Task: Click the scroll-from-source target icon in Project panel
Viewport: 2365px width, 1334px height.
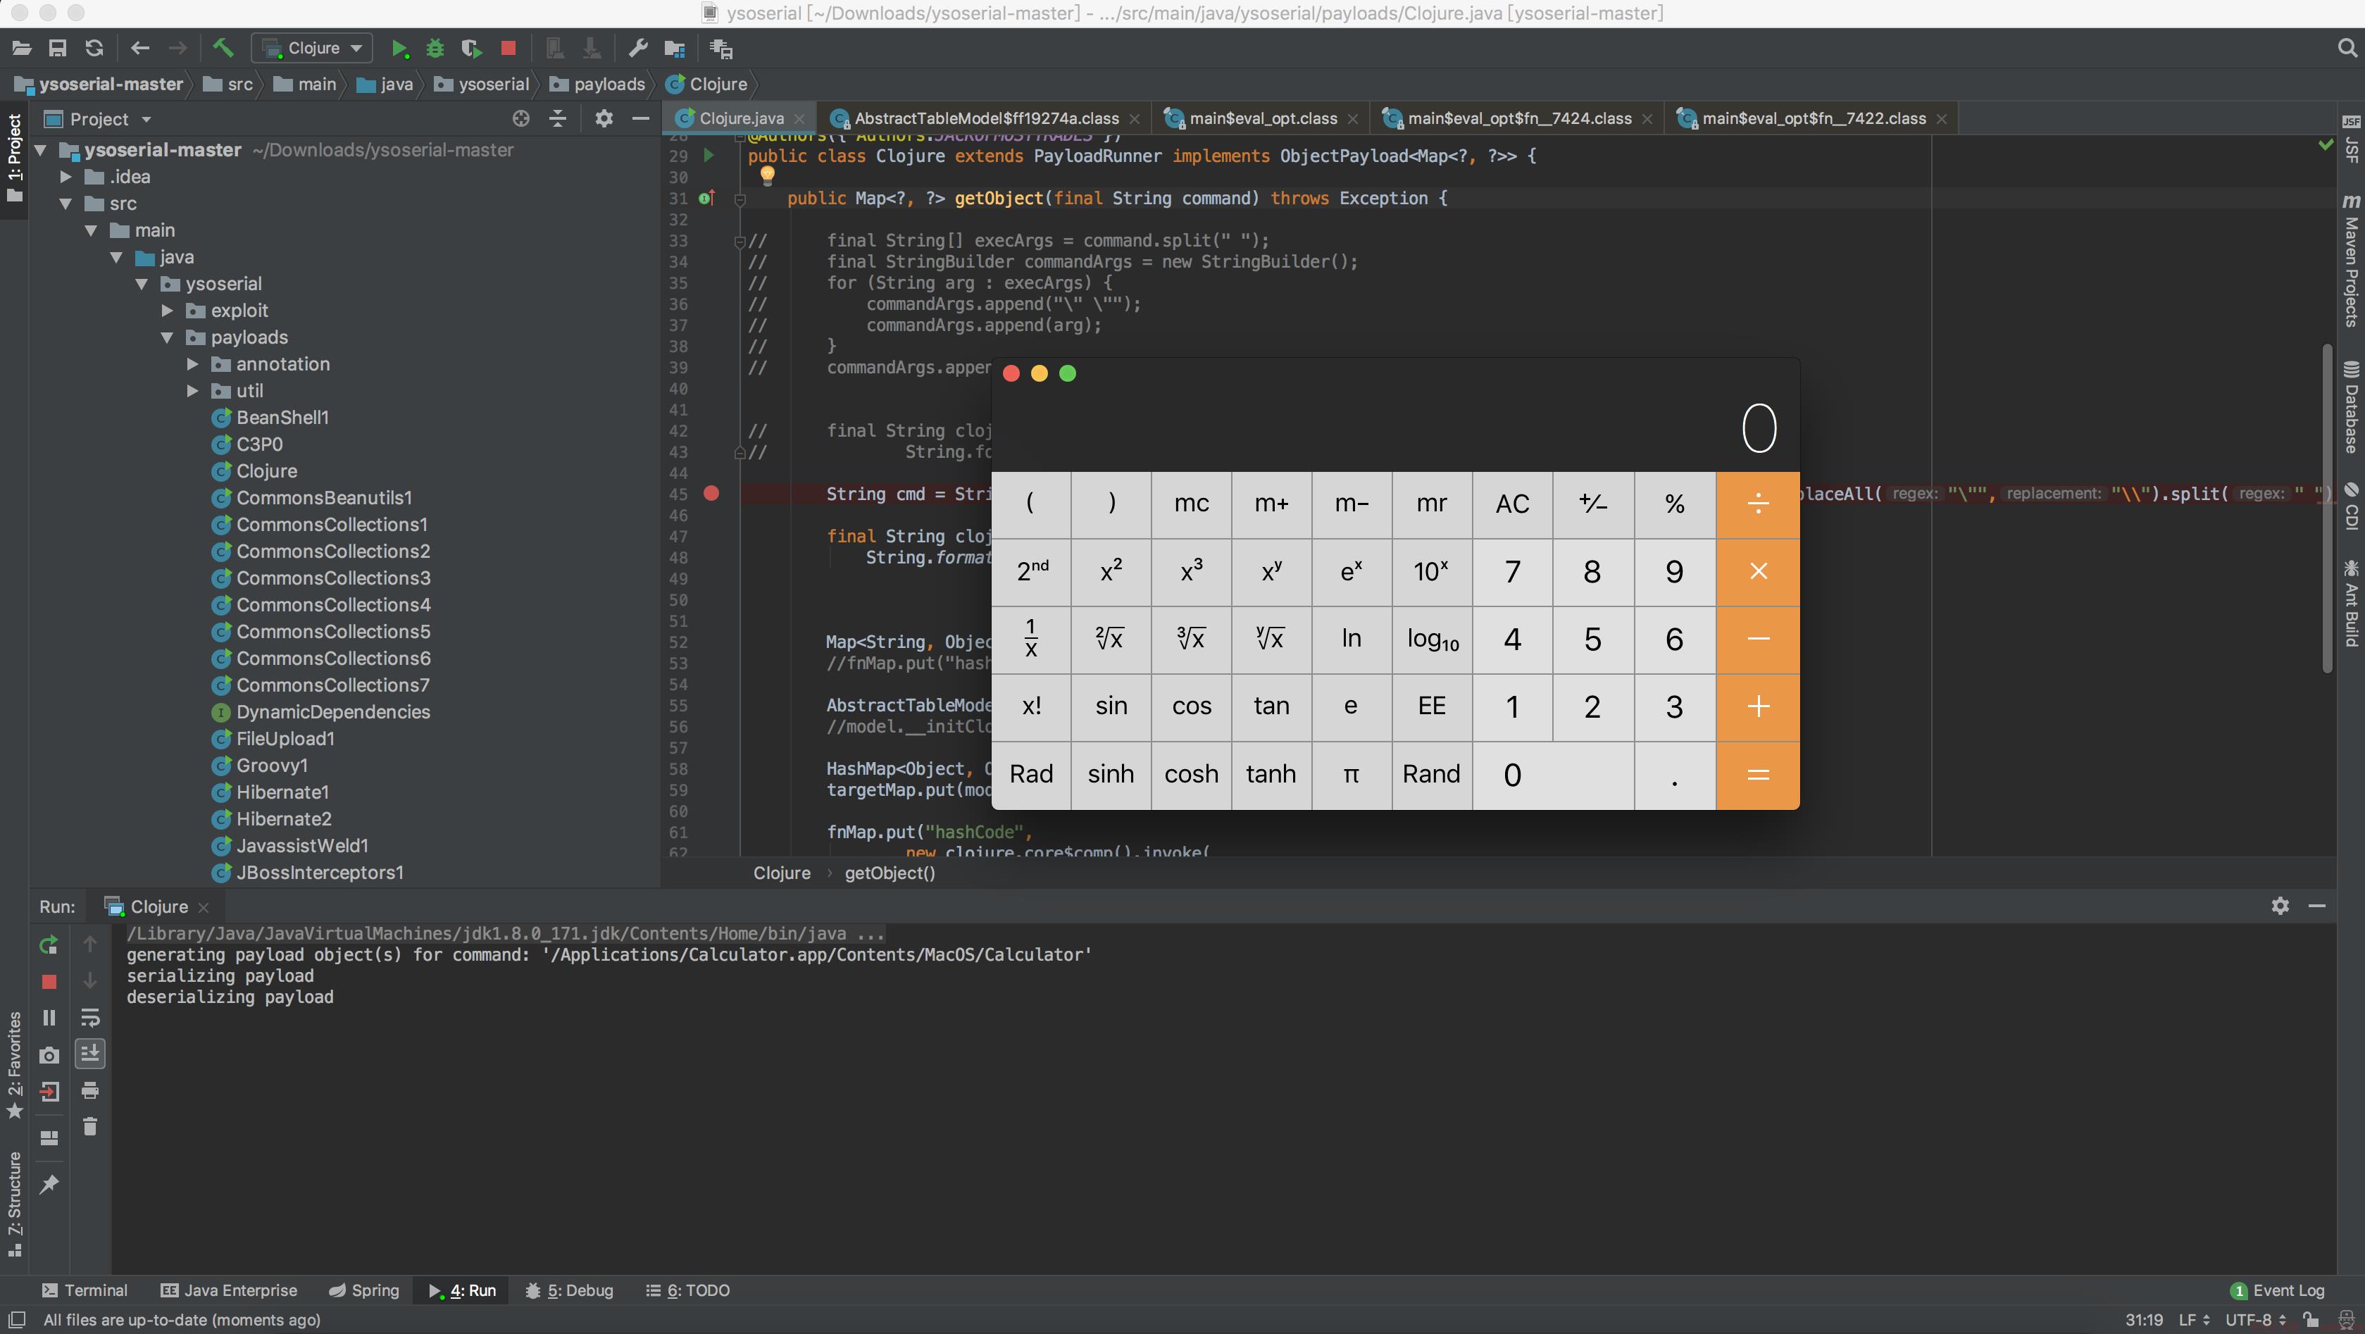Action: tap(520, 118)
